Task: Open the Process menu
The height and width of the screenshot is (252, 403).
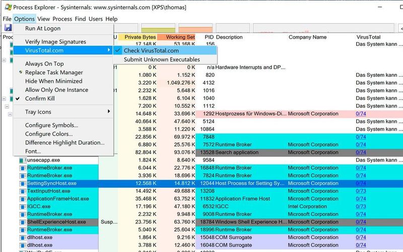Action: point(62,19)
